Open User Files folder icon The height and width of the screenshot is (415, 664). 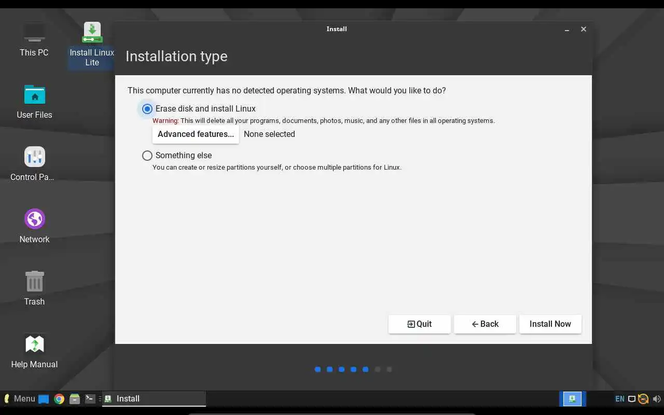[x=34, y=102]
